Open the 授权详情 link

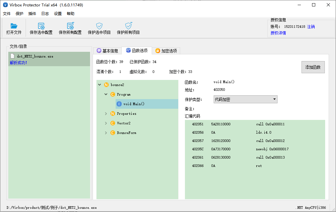point(278,33)
